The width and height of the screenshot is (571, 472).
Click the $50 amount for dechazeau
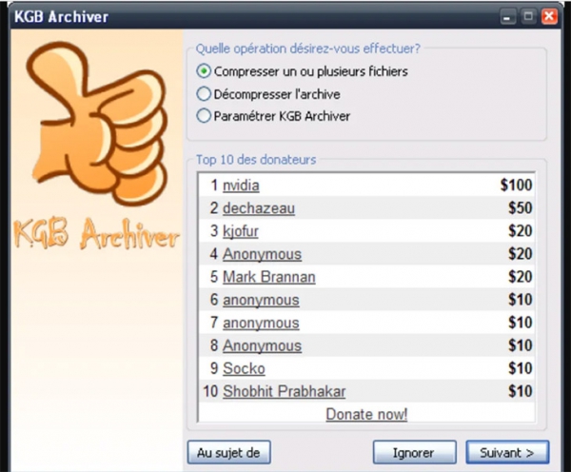521,208
